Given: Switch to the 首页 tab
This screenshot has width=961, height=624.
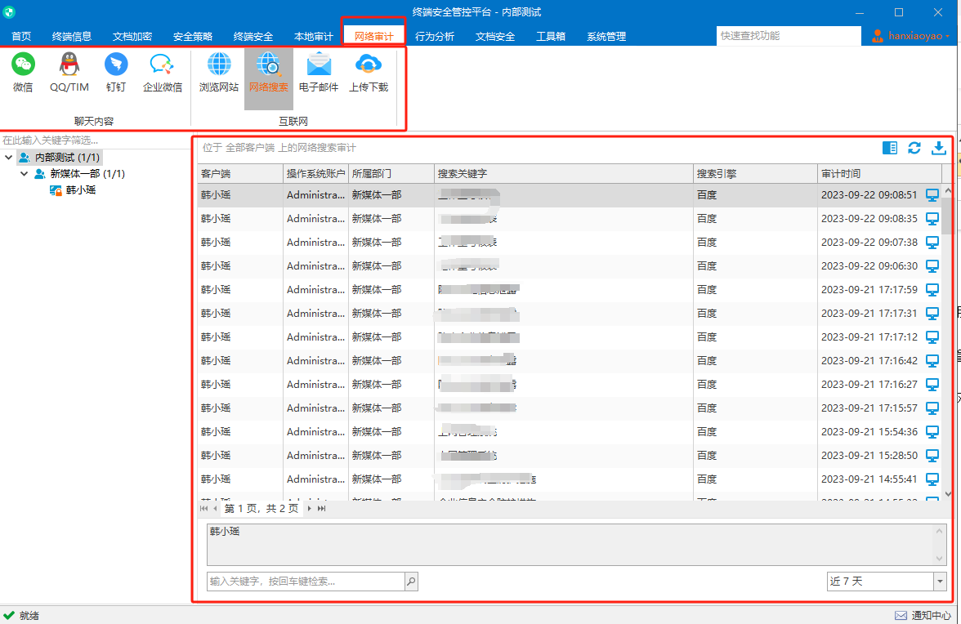Looking at the screenshot, I should click(21, 36).
